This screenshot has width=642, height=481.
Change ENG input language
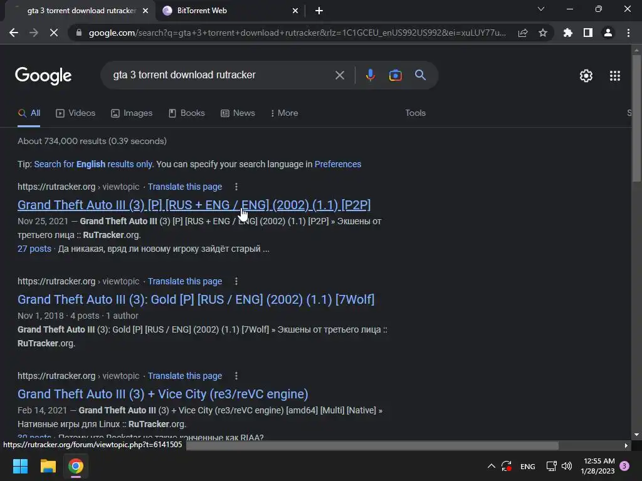coord(527,466)
